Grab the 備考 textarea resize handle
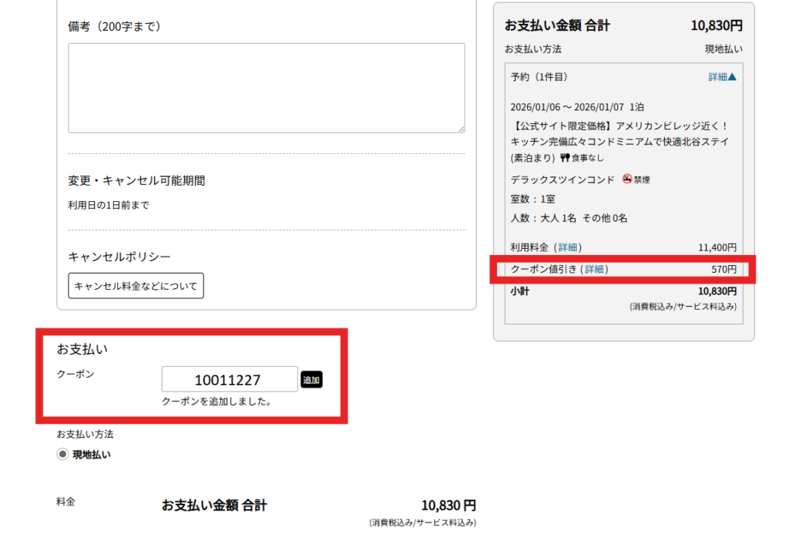 tap(461, 129)
